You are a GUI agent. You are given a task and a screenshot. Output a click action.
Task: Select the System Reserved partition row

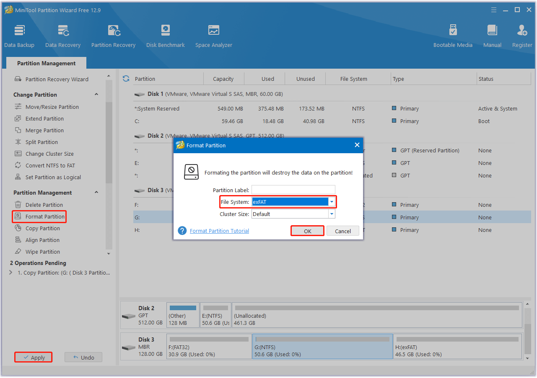[332, 108]
